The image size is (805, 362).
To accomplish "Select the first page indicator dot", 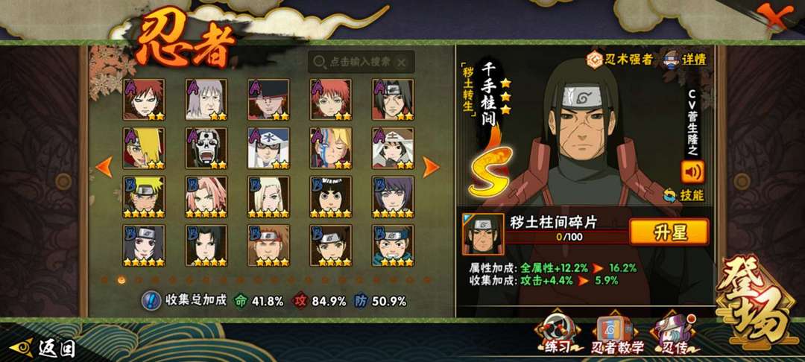I will tap(105, 280).
